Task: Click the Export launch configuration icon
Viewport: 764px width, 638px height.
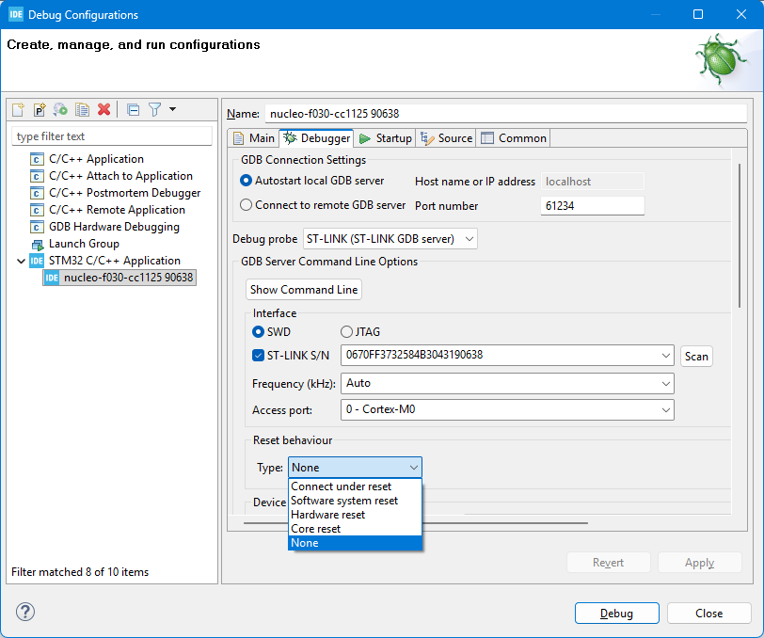Action: click(61, 110)
